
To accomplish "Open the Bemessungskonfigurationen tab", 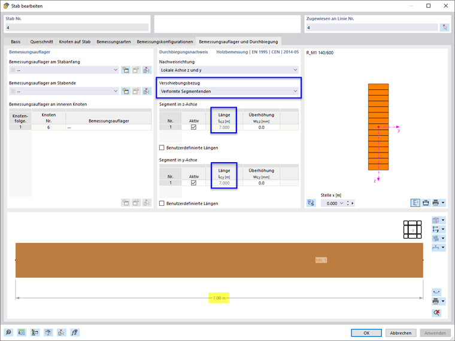I will (x=165, y=41).
